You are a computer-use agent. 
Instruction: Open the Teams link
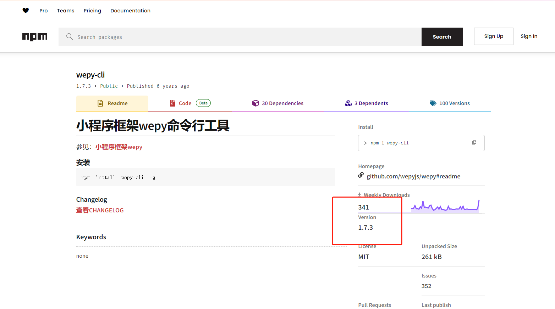[x=66, y=11]
